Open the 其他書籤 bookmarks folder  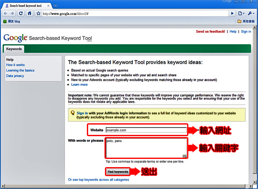coord(246,21)
